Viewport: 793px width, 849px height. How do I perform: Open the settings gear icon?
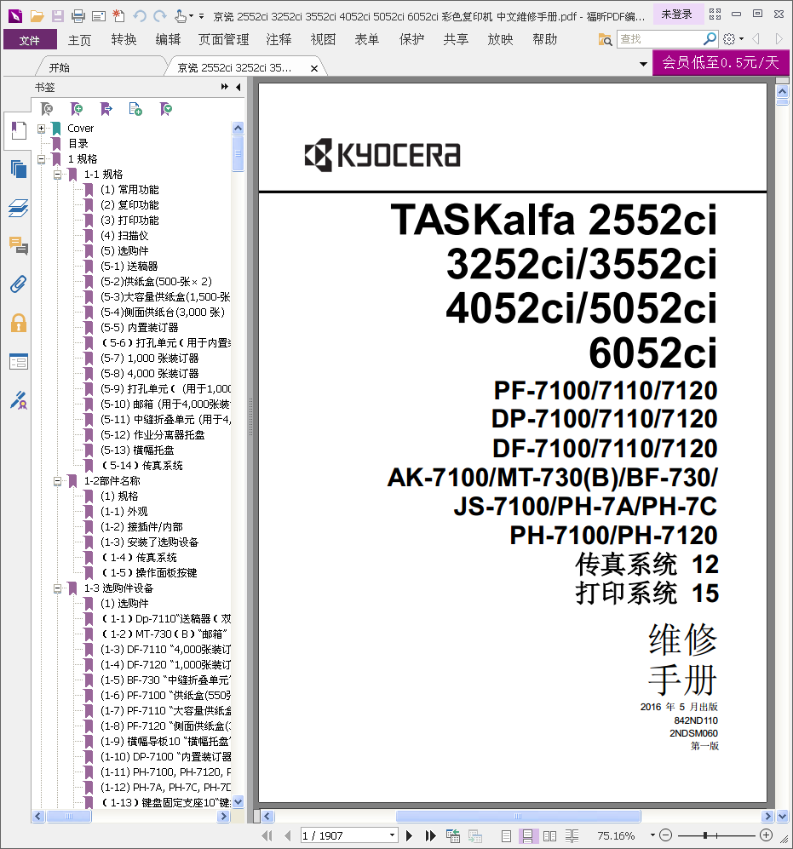tap(729, 39)
